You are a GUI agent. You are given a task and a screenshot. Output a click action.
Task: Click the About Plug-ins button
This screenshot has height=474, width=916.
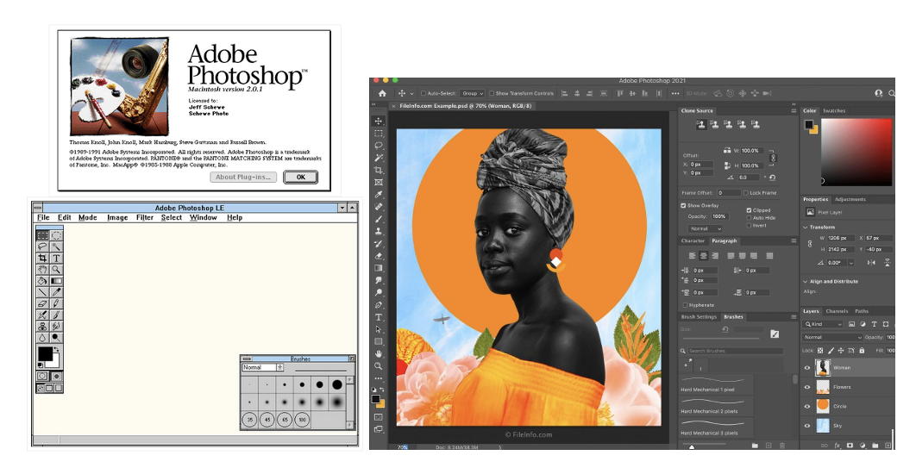point(244,177)
